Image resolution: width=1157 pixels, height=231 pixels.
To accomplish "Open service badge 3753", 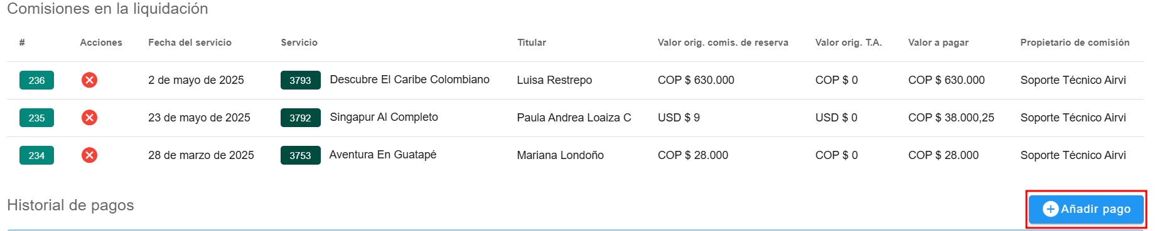I will coord(300,155).
